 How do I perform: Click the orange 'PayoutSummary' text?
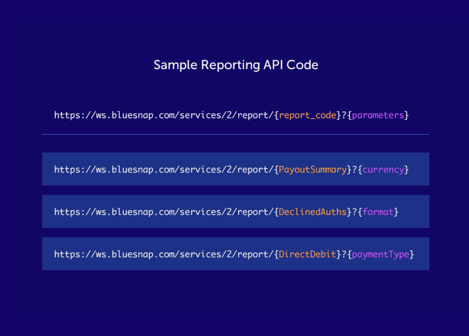click(313, 169)
